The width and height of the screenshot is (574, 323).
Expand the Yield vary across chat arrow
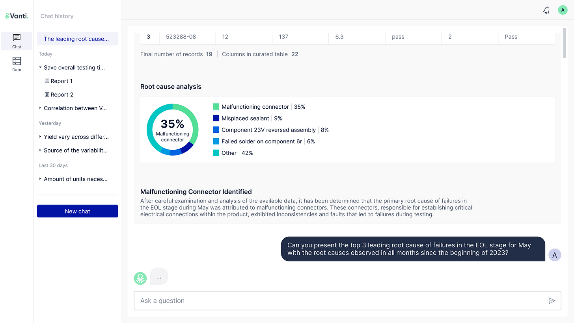40,137
